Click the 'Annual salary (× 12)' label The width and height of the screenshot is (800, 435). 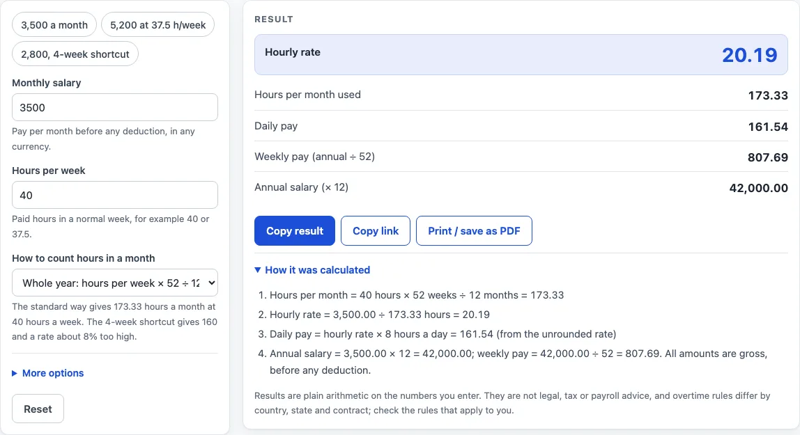click(x=302, y=187)
